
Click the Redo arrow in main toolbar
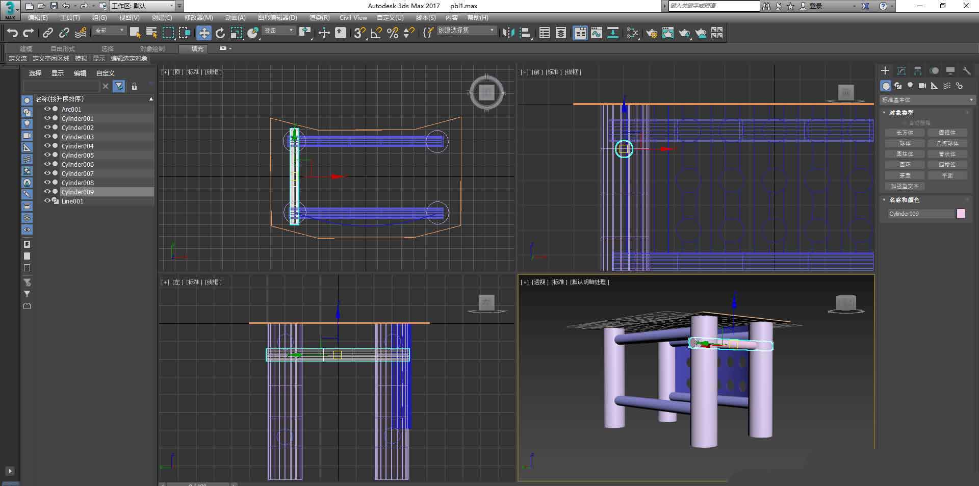pos(29,33)
